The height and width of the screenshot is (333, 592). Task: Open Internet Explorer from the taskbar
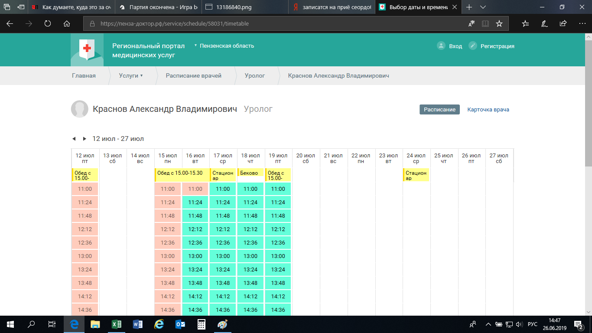point(159,324)
